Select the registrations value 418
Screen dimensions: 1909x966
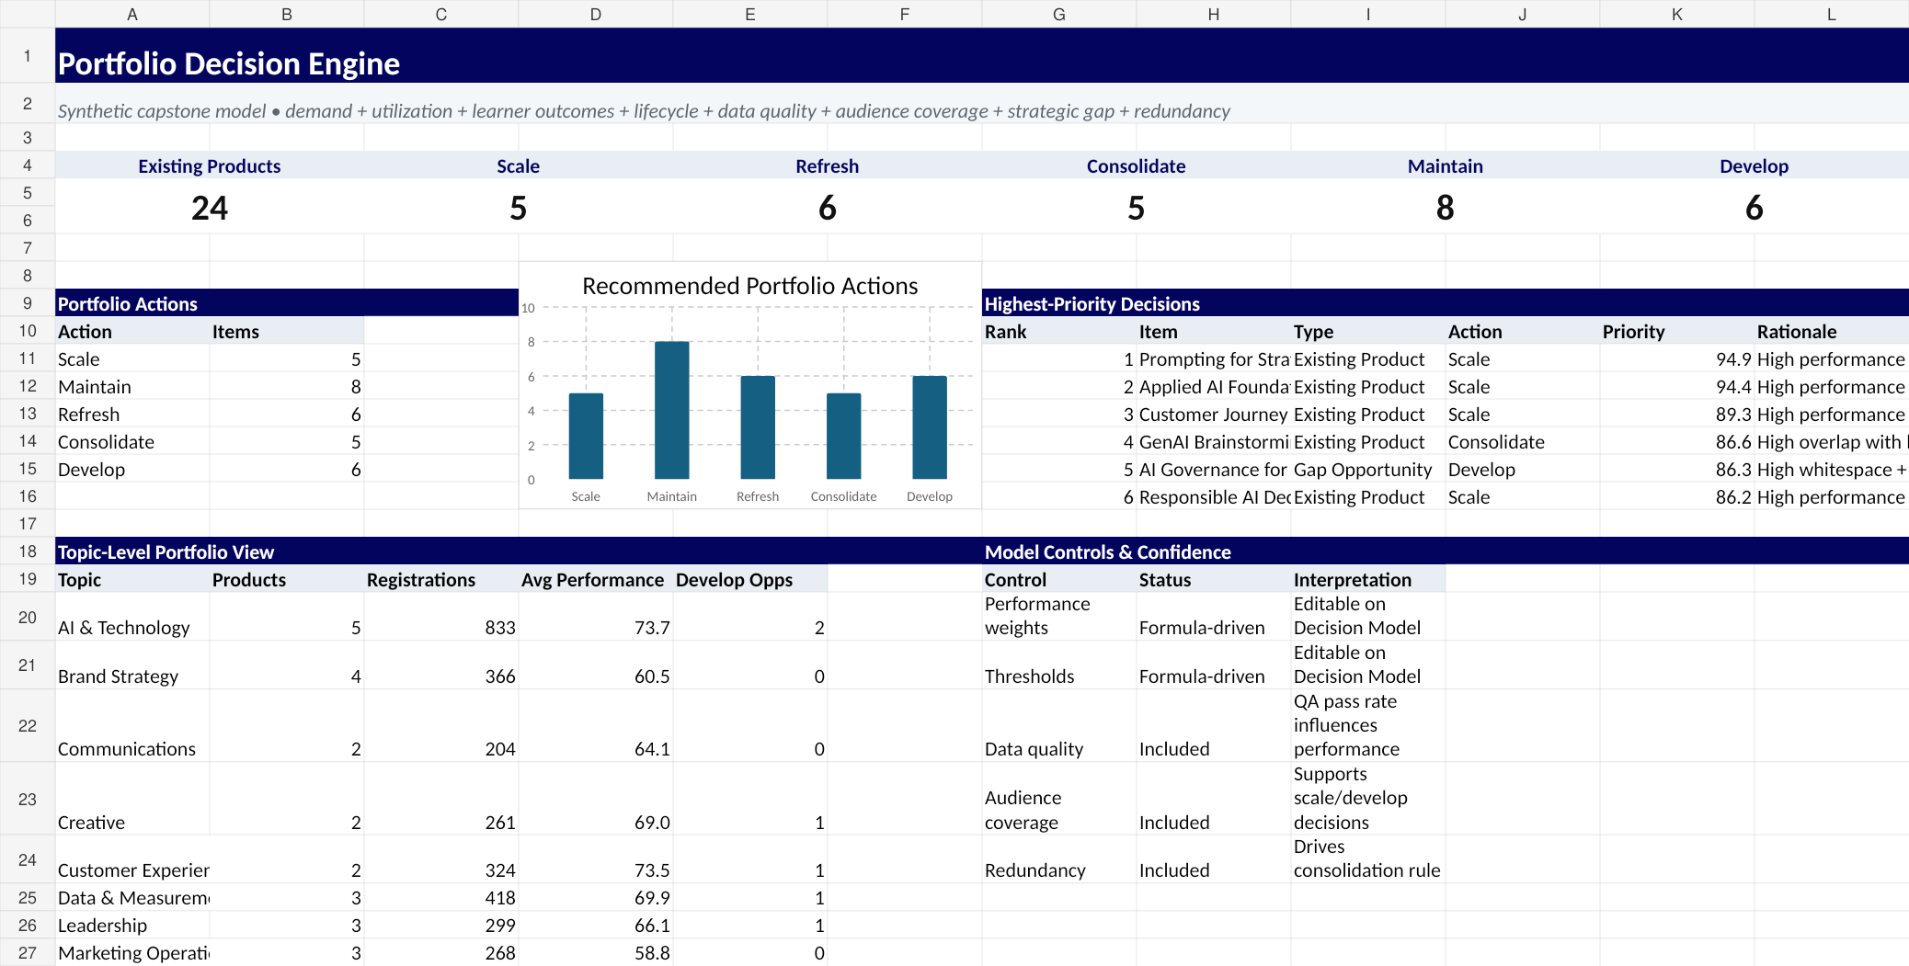tap(441, 897)
